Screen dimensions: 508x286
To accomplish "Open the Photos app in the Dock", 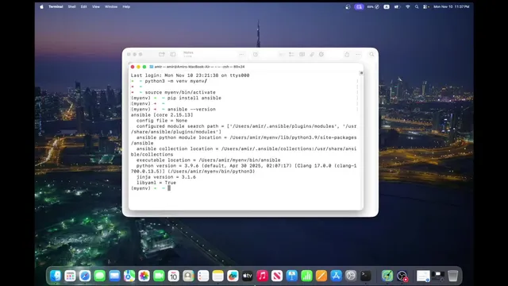I will [x=144, y=276].
